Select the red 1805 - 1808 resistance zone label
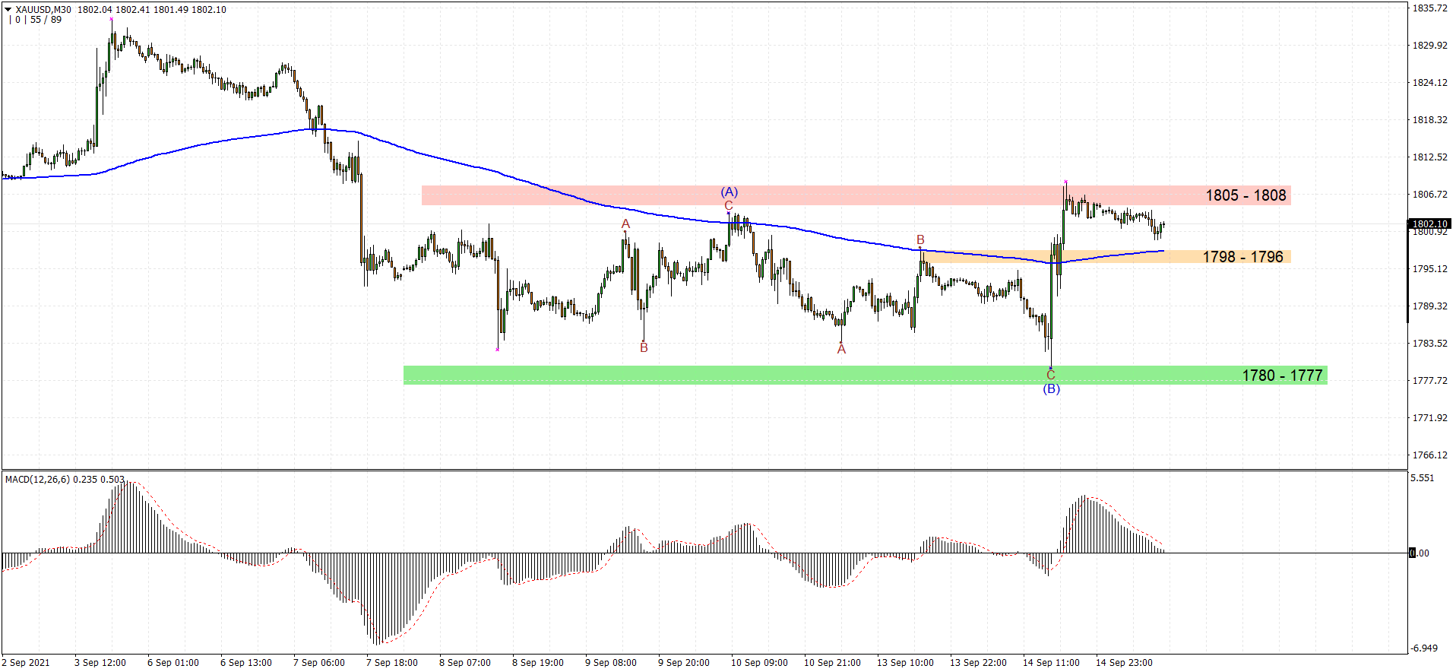The height and width of the screenshot is (672, 1456). [x=1246, y=195]
